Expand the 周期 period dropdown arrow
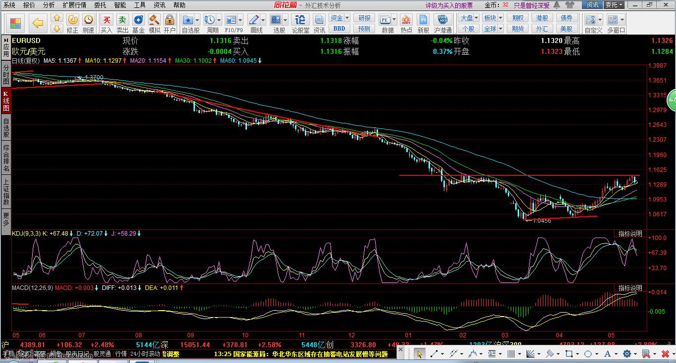The height and width of the screenshot is (363, 676). (x=219, y=20)
